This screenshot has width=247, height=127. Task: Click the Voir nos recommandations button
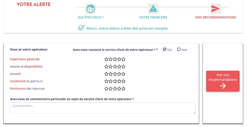pyautogui.click(x=223, y=81)
